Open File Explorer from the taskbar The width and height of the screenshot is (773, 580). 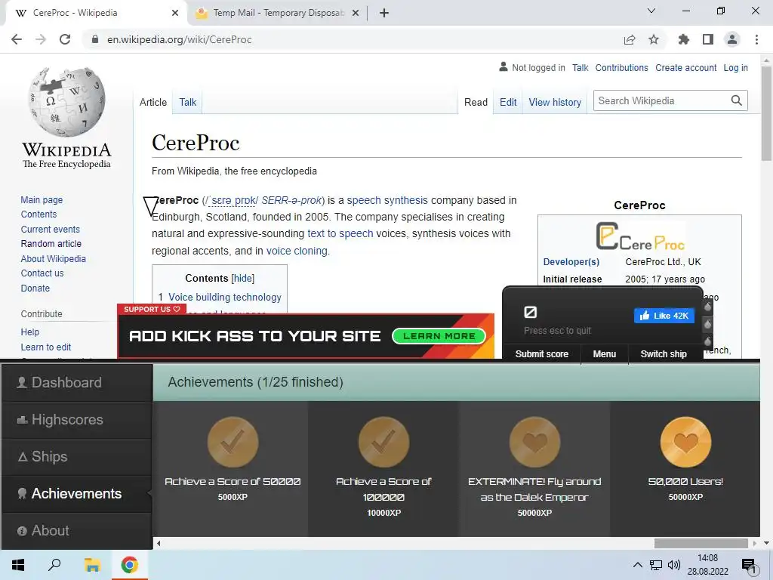[x=92, y=565]
